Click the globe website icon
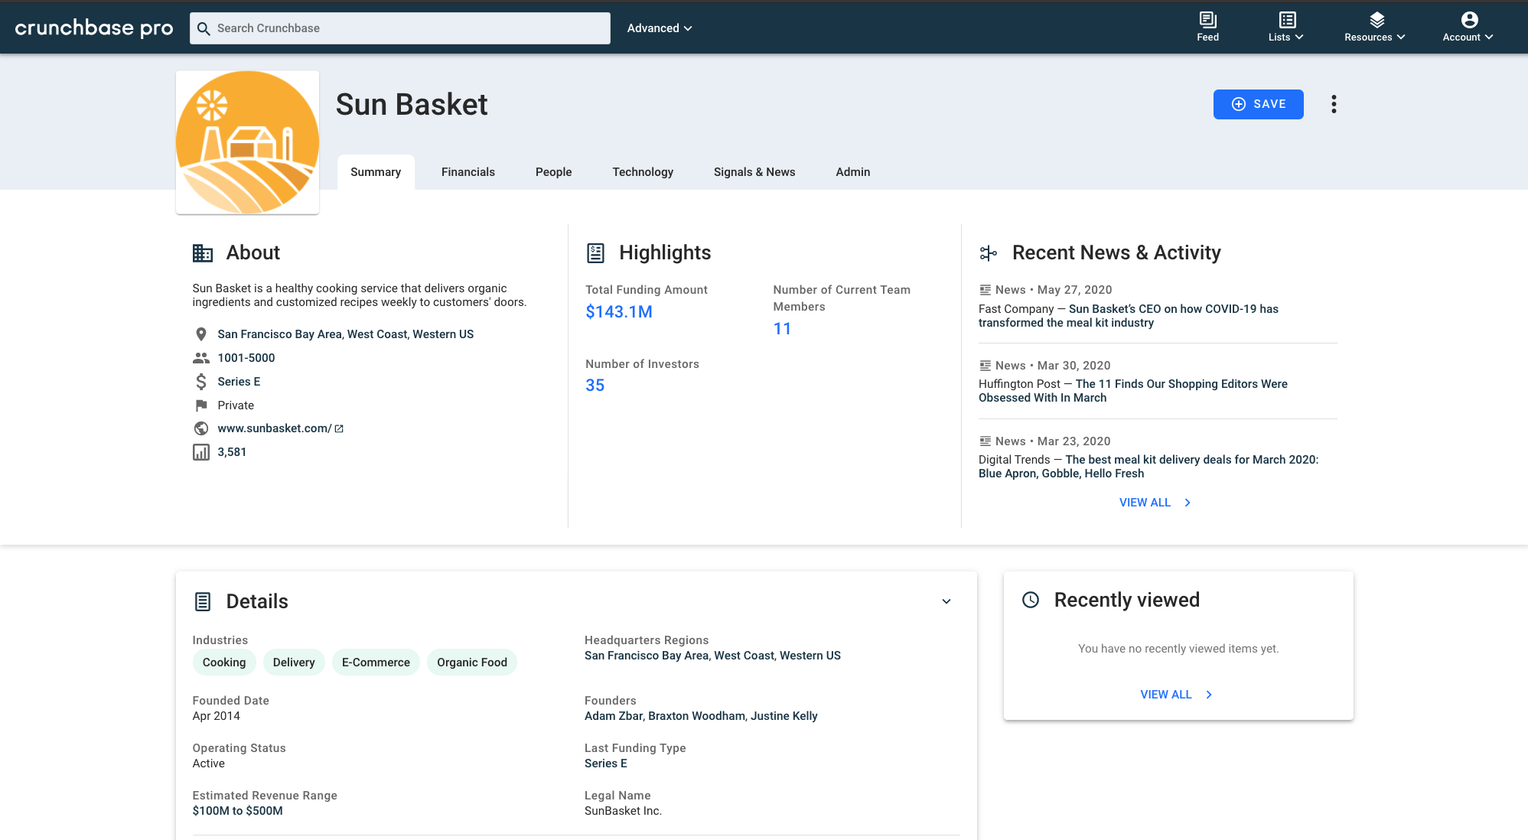The width and height of the screenshot is (1528, 840). pos(201,428)
